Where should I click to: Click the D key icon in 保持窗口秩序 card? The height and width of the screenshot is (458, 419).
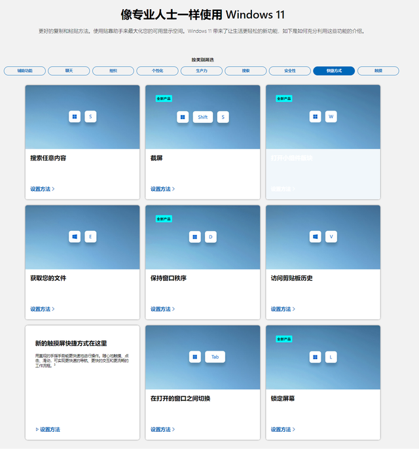[211, 237]
